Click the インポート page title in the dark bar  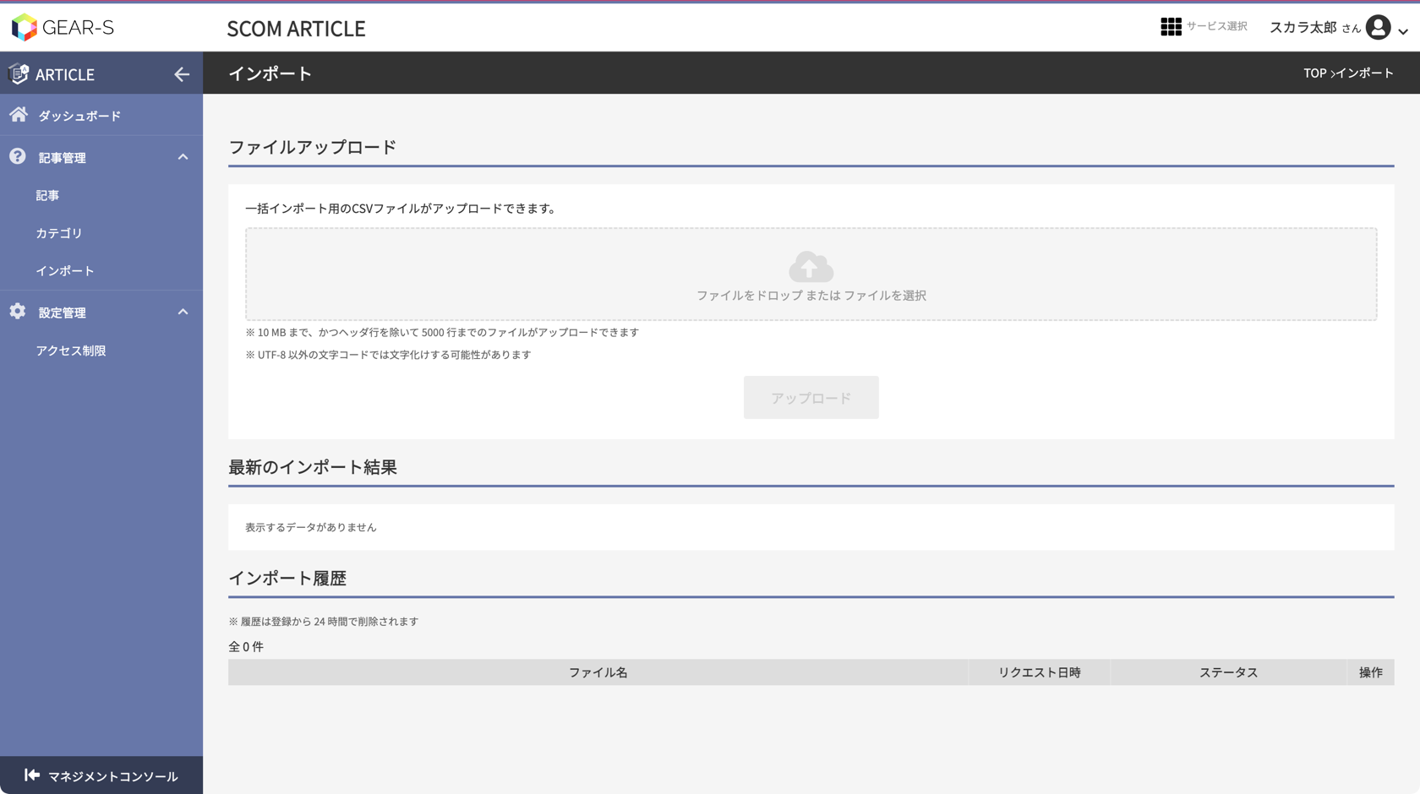click(270, 73)
